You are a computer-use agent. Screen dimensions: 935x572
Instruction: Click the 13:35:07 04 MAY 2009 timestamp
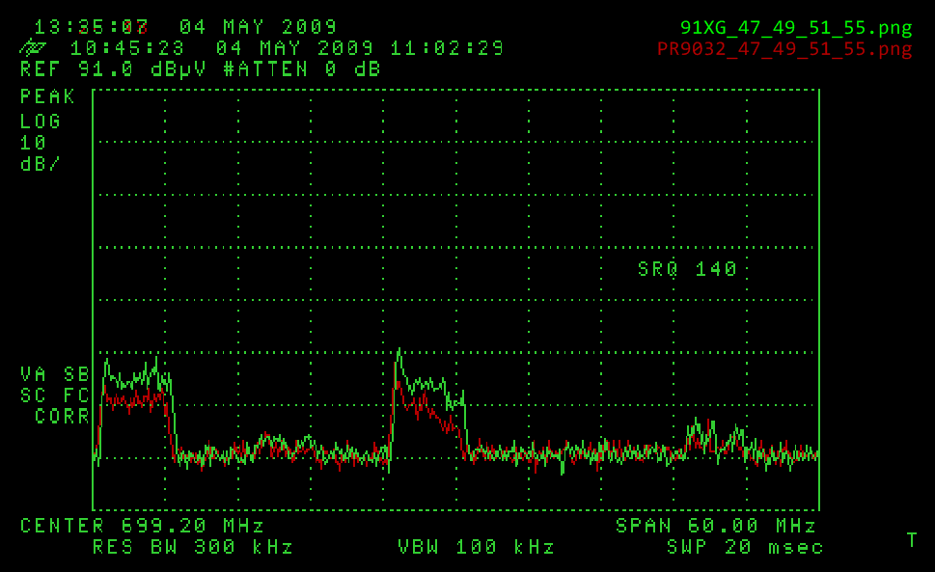(185, 27)
